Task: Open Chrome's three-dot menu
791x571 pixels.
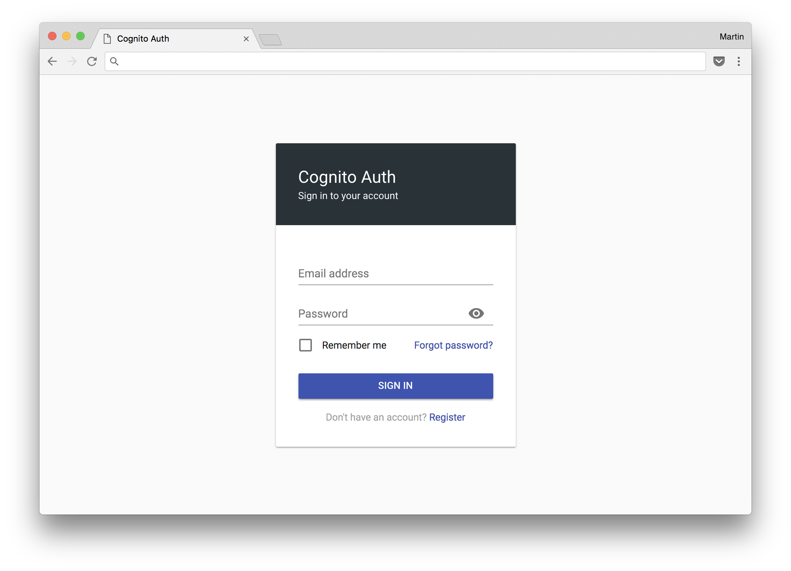Action: point(738,61)
